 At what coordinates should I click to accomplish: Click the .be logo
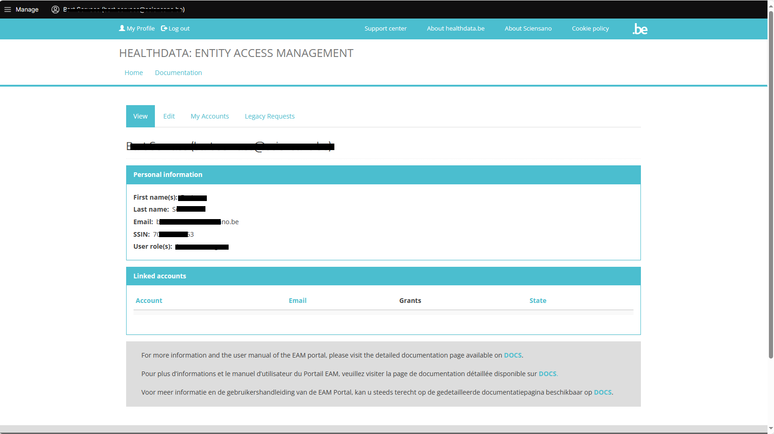(x=640, y=29)
